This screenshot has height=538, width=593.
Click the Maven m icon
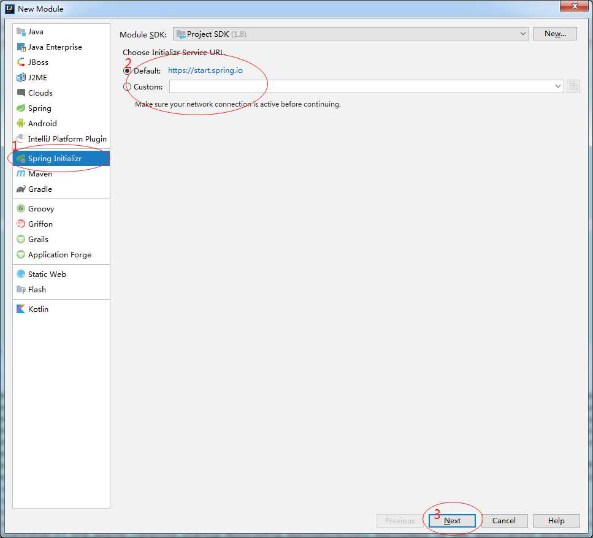pyautogui.click(x=21, y=174)
